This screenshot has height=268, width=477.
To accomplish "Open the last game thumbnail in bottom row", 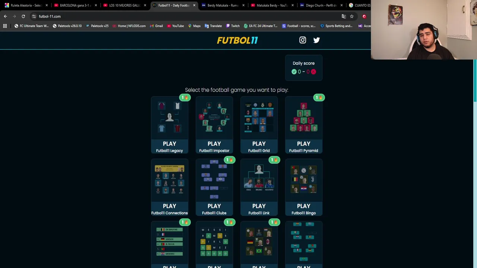I will tap(304, 242).
